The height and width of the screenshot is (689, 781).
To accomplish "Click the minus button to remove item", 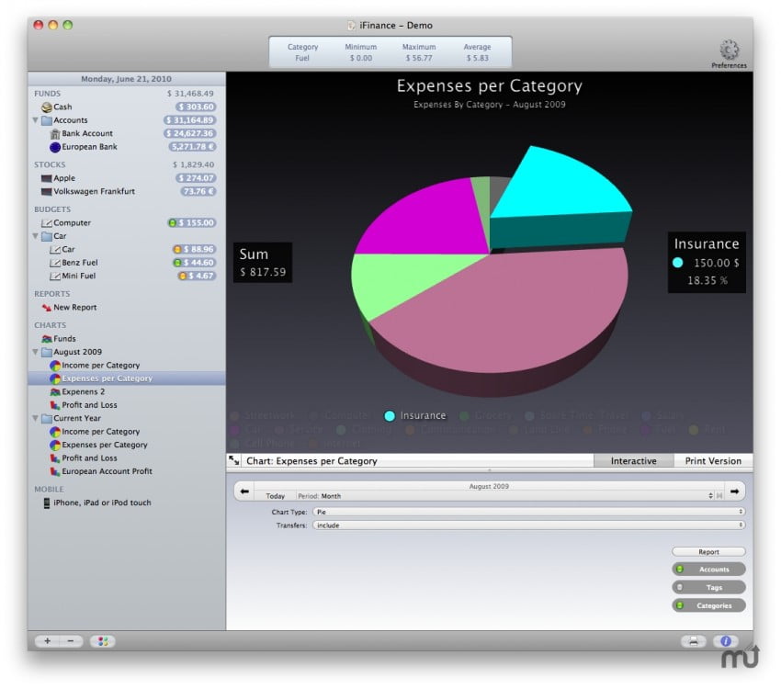I will point(71,641).
